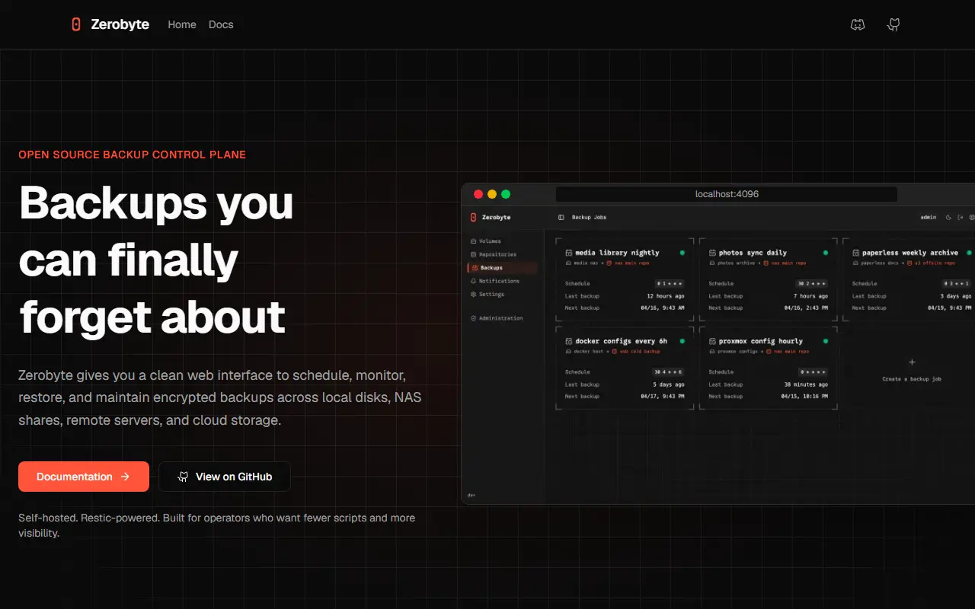Click calendar icon of photos sync daily

[712, 253]
